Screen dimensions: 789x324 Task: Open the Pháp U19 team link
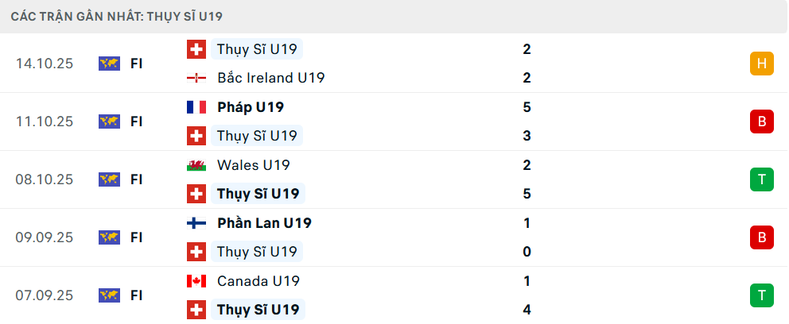251,107
